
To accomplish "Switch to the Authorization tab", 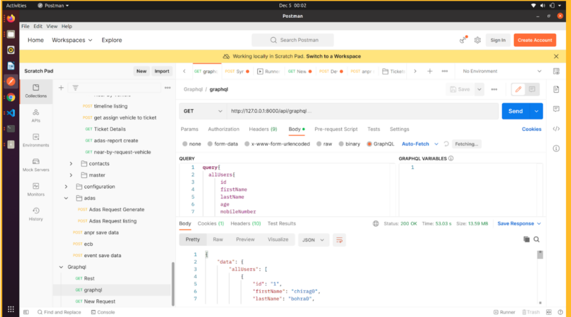I will (224, 129).
